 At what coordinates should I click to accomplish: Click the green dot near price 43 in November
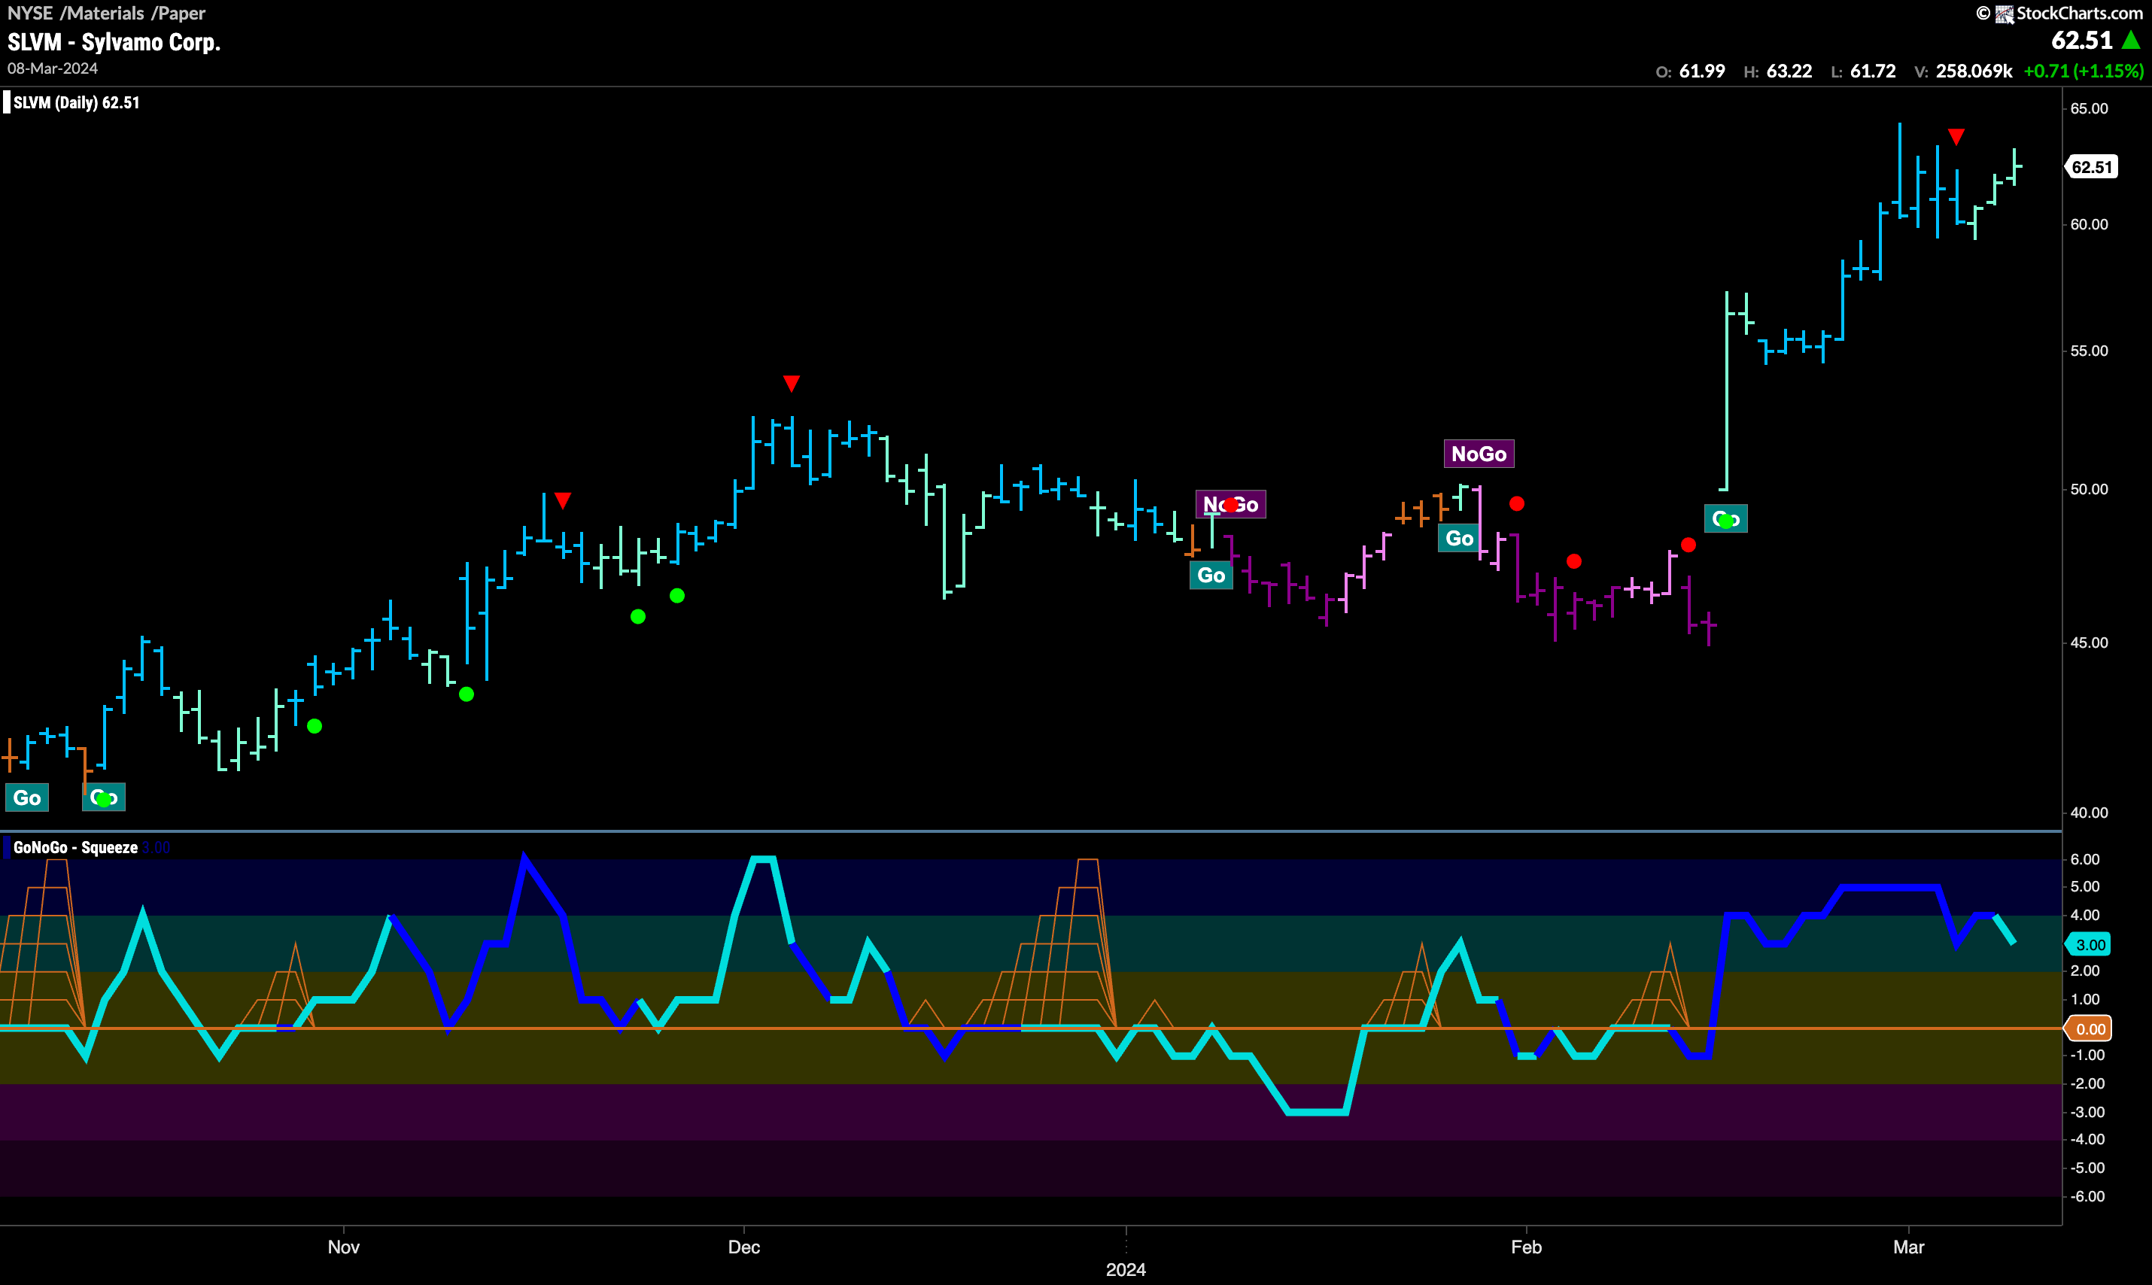(467, 694)
